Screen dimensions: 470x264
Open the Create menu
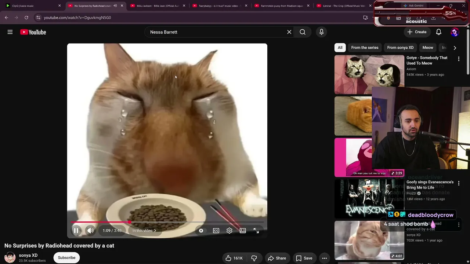coord(417,32)
